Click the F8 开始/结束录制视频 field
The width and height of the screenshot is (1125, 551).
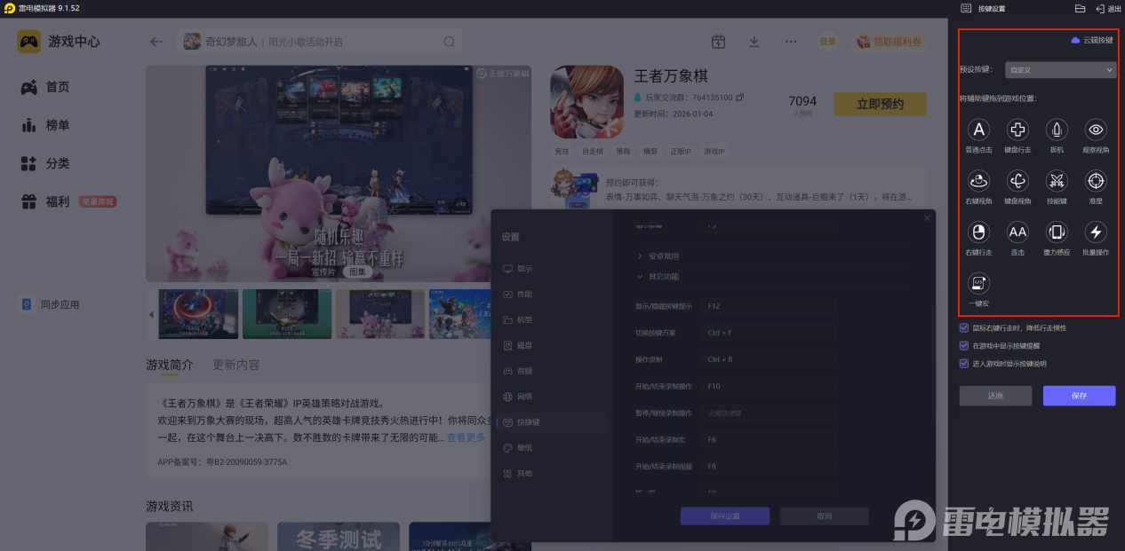coord(769,467)
